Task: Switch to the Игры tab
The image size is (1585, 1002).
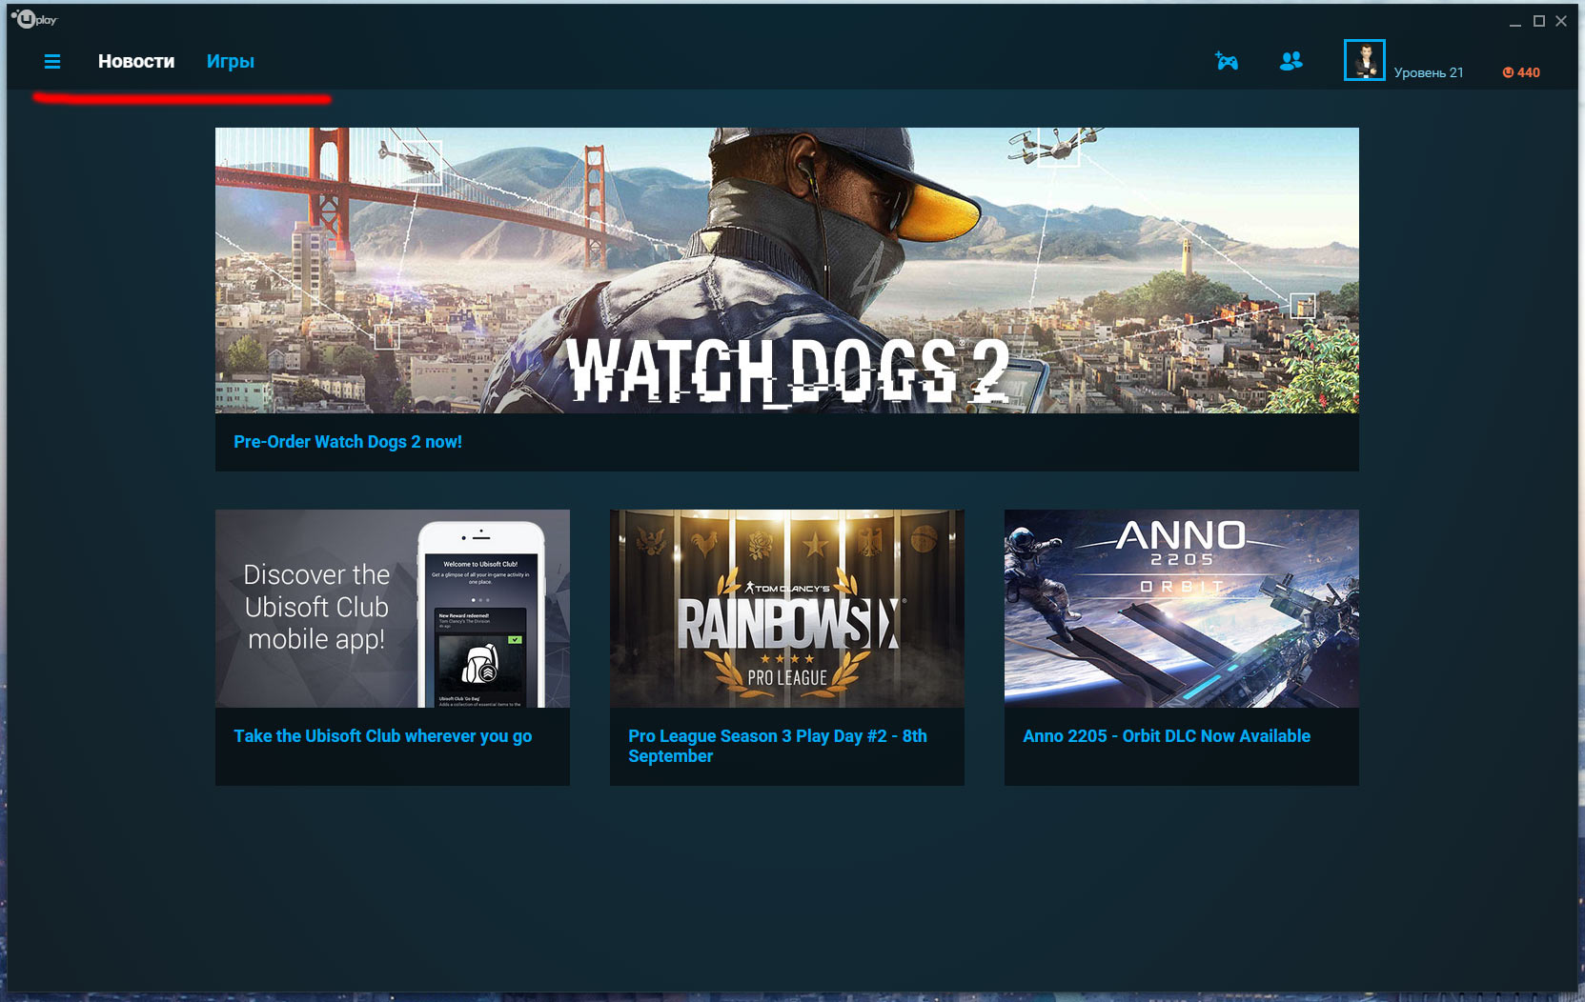Action: coord(231,61)
